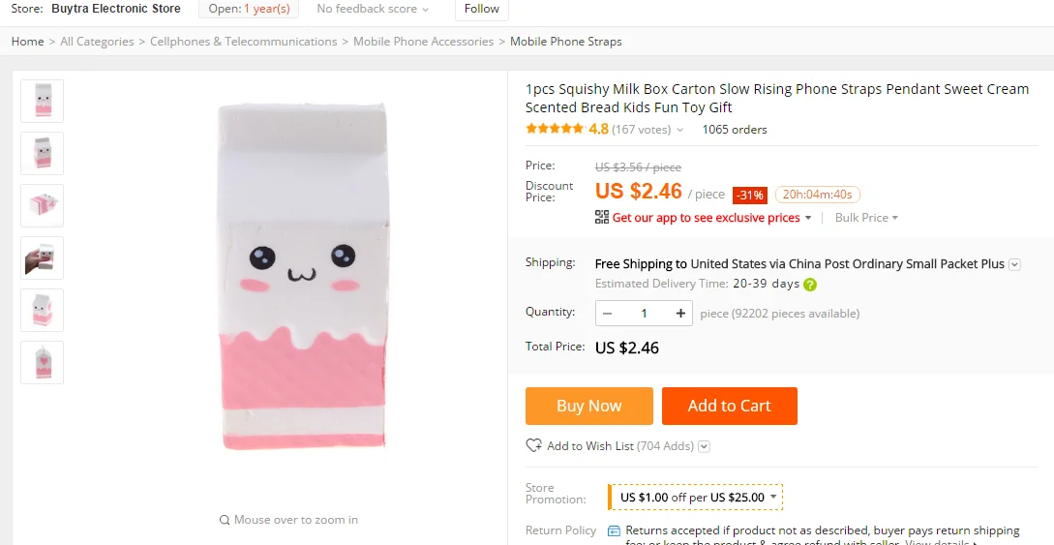Click the five-star rating icons
The image size is (1054, 545).
coord(555,129)
